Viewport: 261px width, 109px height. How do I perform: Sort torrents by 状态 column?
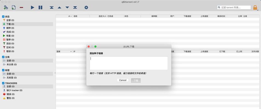[x=132, y=16]
